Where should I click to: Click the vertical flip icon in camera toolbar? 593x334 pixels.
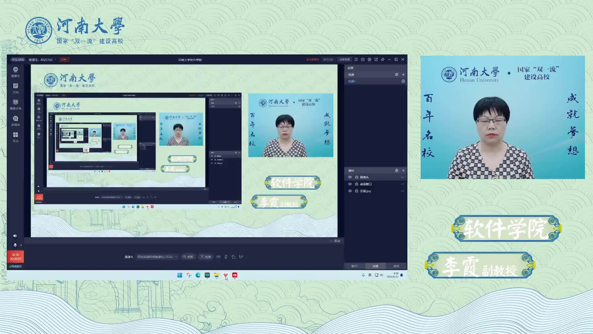226,257
